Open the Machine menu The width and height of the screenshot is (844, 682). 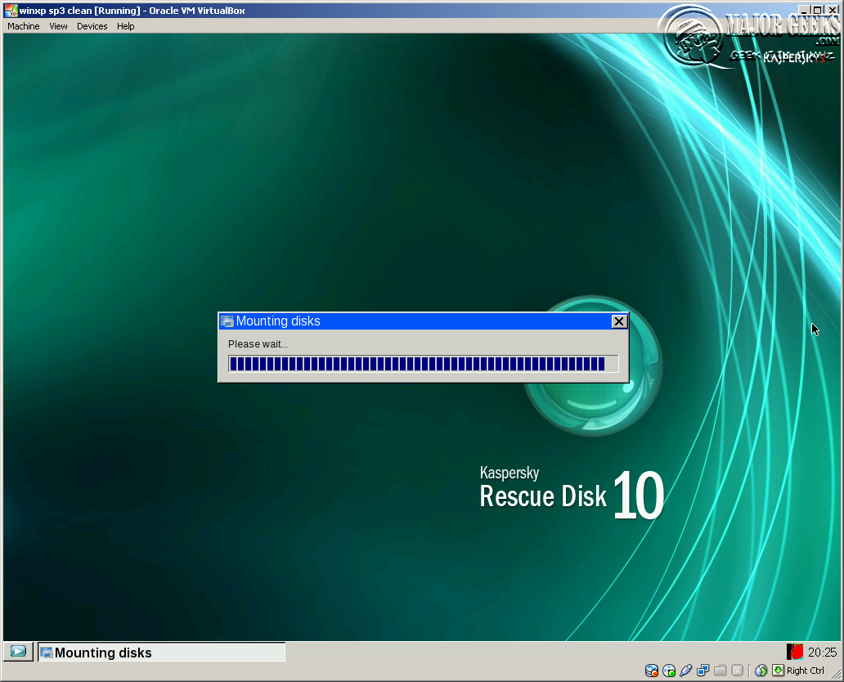23,26
